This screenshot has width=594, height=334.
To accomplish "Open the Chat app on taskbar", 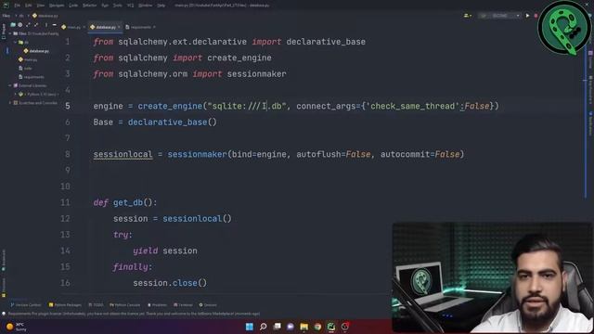I will (291, 327).
